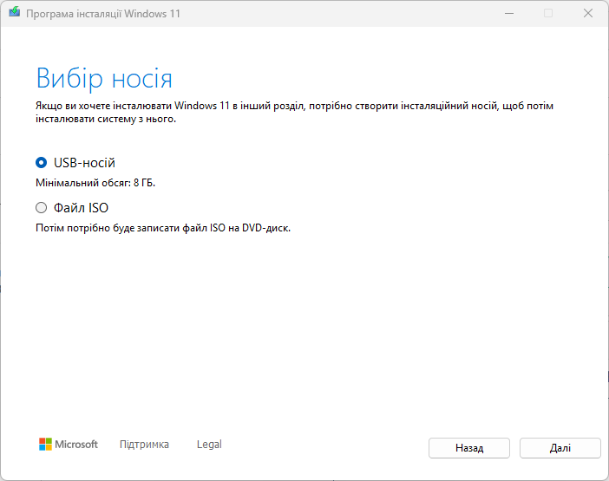Select the Файл ISO radio button
Screen dimensions: 609x481
coord(41,208)
